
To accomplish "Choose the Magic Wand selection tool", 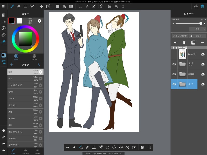I will [87, 6].
